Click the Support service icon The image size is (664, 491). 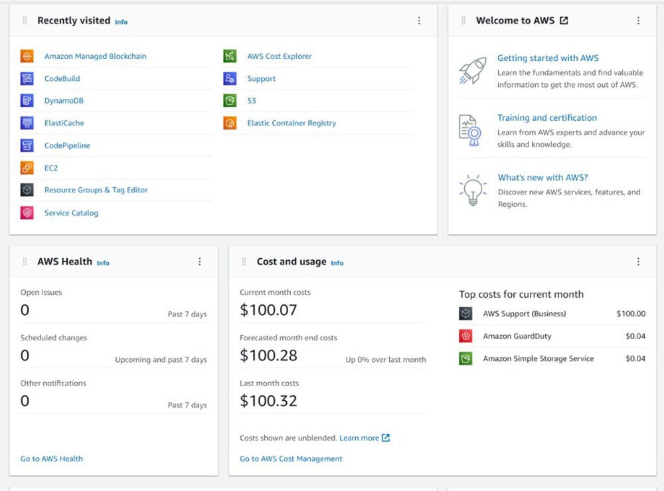[230, 78]
